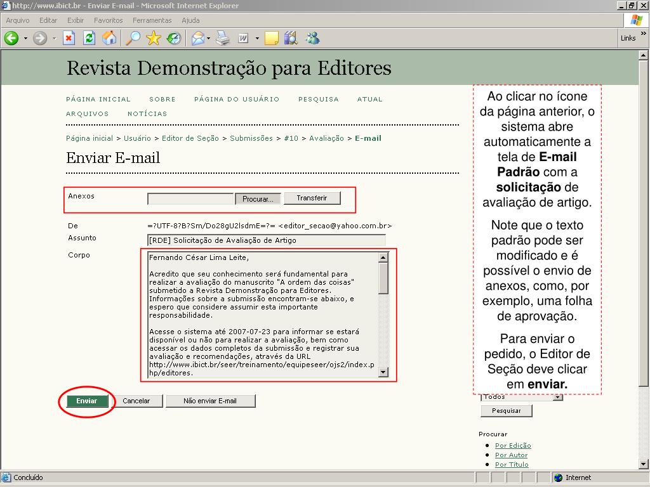The height and width of the screenshot is (487, 650).
Task: Follow the Usuário breadcrumb link
Action: pos(137,138)
